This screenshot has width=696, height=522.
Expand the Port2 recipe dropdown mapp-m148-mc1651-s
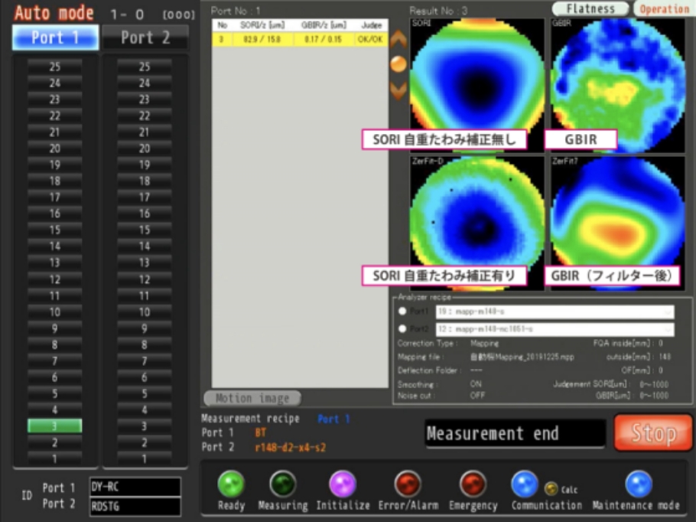click(555, 329)
